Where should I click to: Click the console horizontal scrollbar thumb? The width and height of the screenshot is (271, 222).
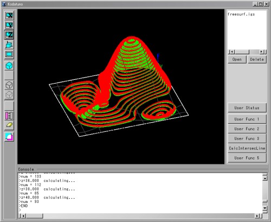(35, 216)
